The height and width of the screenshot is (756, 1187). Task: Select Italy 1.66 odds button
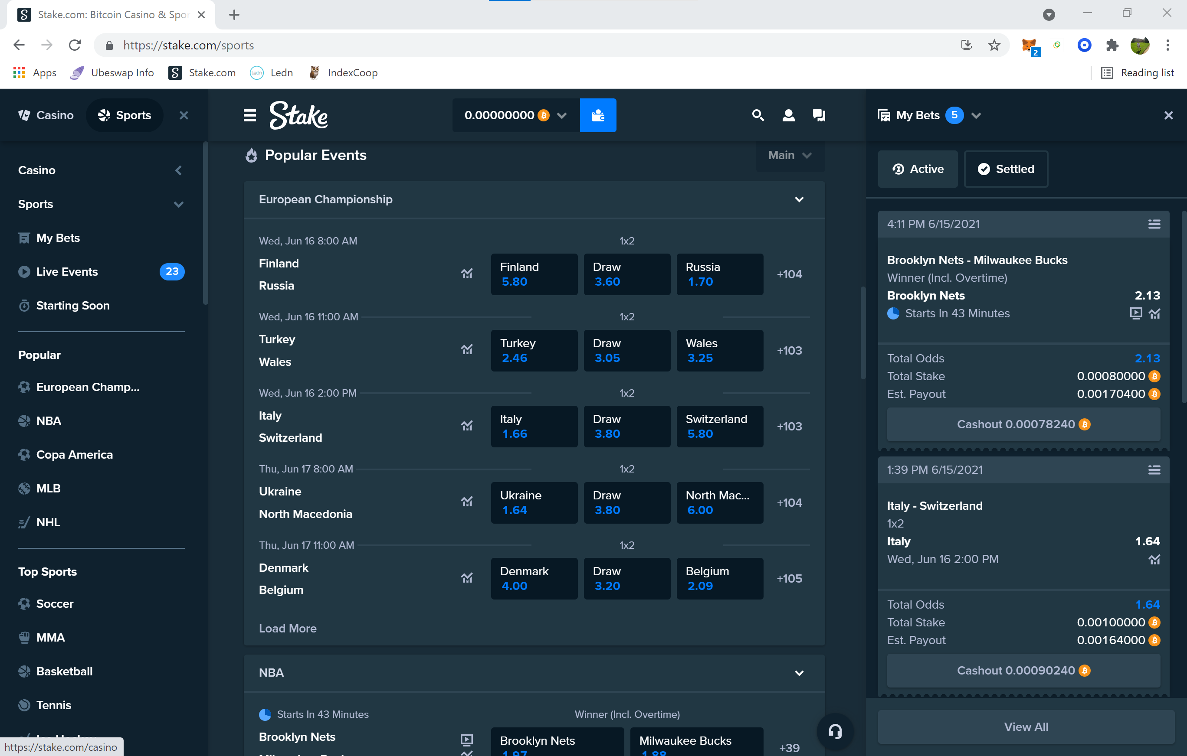coord(534,427)
